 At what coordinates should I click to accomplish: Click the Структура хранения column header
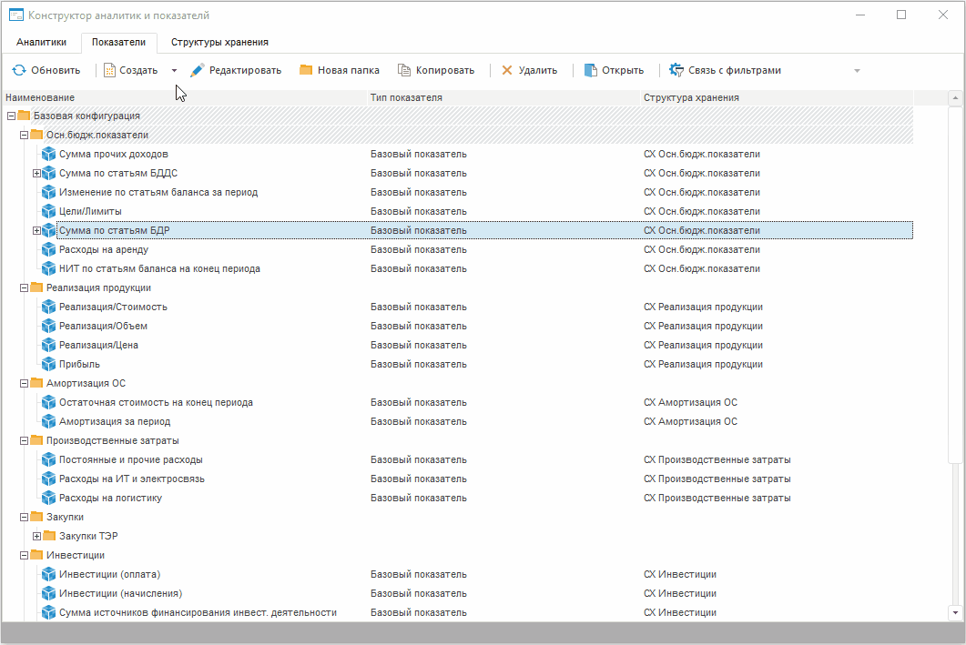[691, 97]
